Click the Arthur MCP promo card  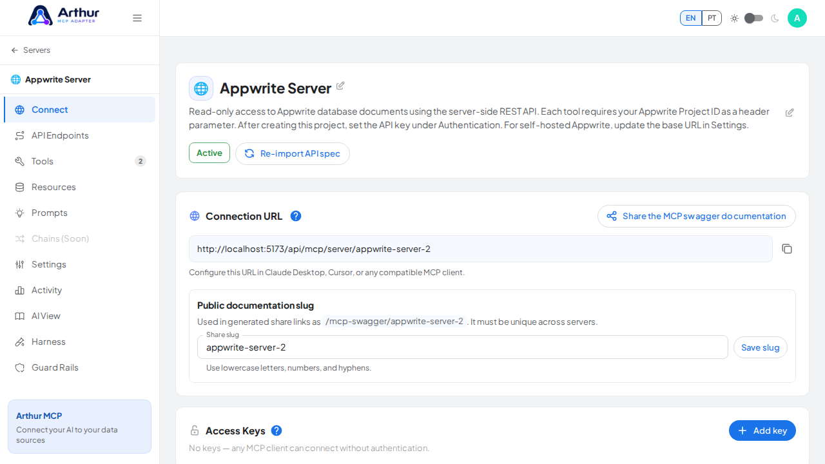click(80, 427)
